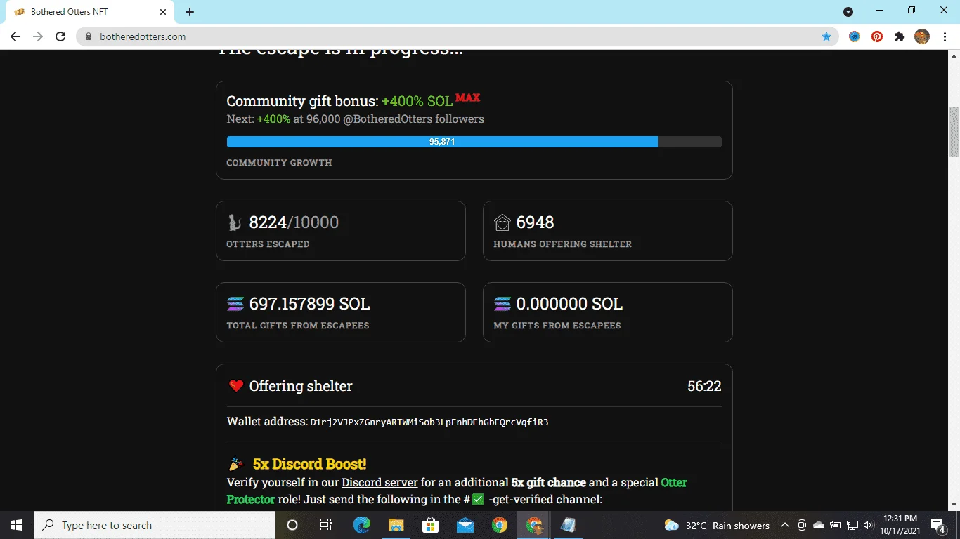Click the otter icon beside 8224/10000
Screen dimensions: 960x539
click(235, 222)
